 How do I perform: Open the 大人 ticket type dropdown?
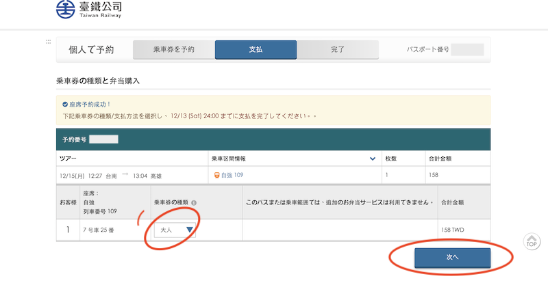click(x=174, y=230)
